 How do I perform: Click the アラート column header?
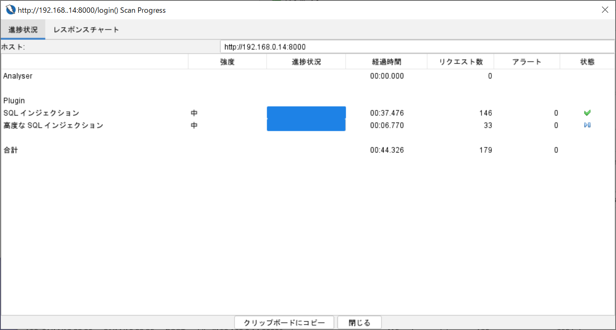(527, 62)
